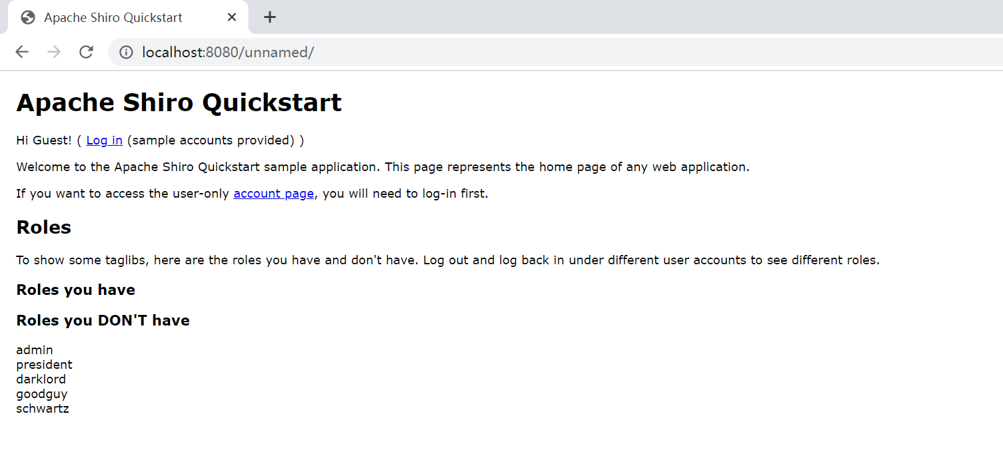Reload the page with the refresh icon
The width and height of the screenshot is (1003, 464).
(x=86, y=52)
